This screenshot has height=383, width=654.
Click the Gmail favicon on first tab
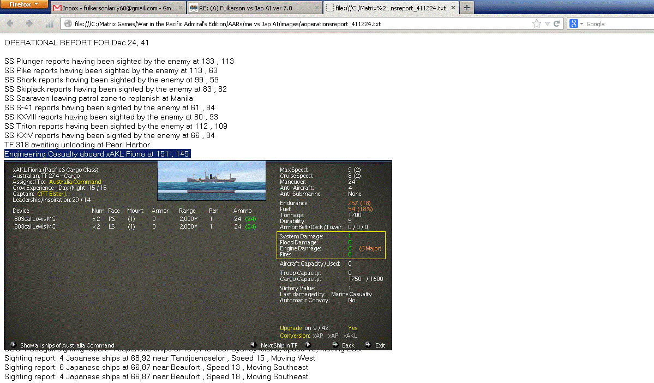click(x=57, y=8)
